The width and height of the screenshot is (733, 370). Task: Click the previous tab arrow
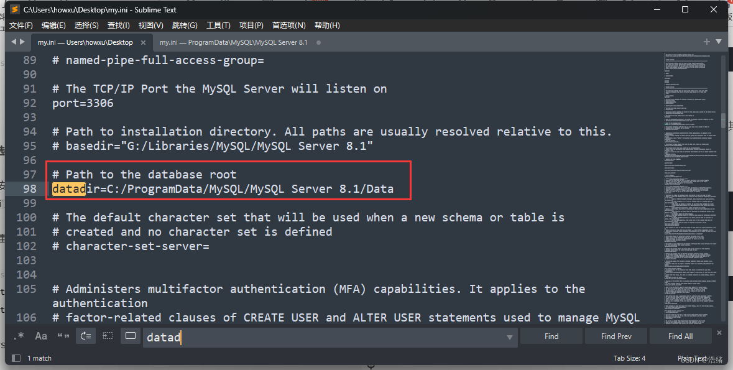[14, 42]
